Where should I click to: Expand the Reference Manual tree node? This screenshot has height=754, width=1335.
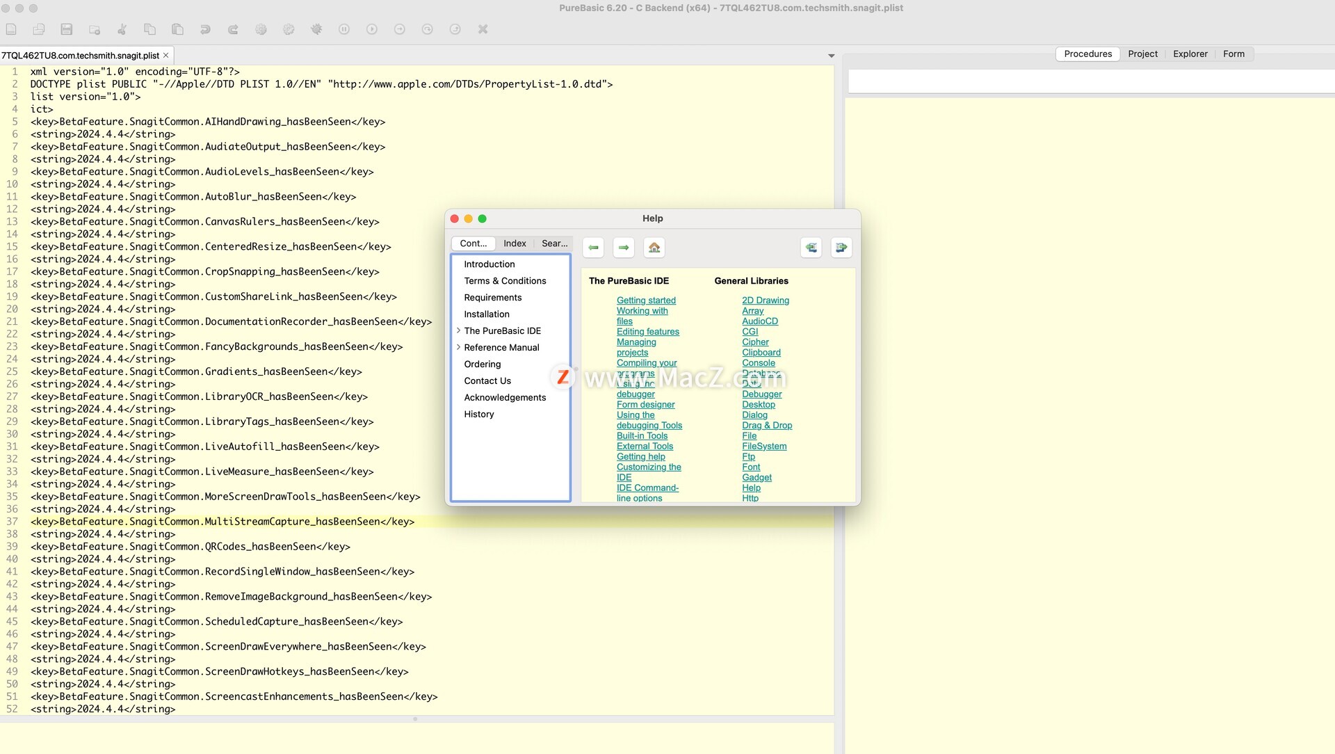(458, 347)
